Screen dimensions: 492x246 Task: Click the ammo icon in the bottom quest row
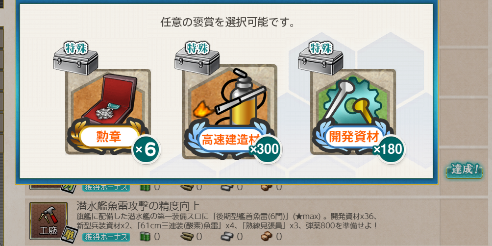187,236
